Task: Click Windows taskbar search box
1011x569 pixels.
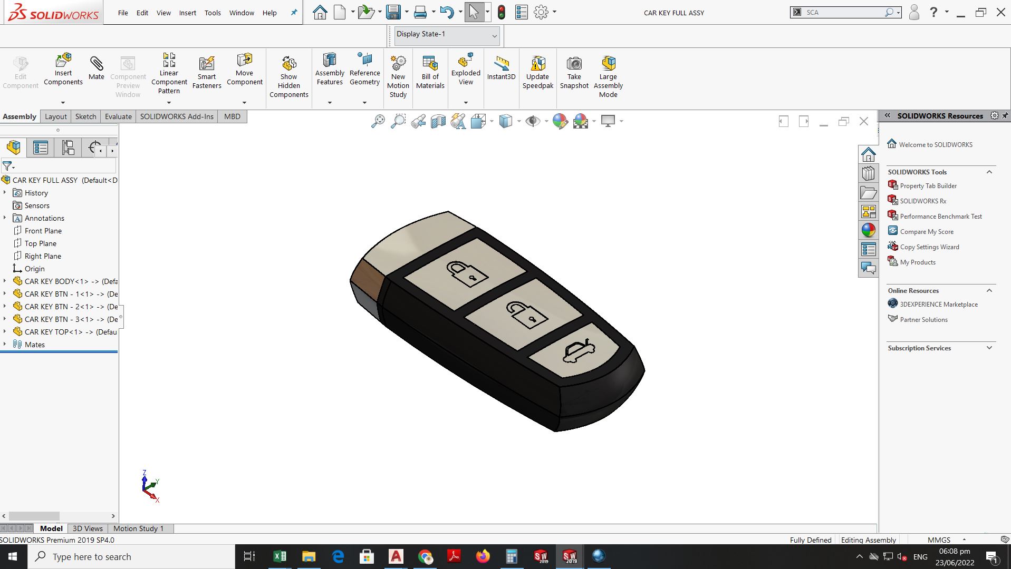Action: pos(132,557)
